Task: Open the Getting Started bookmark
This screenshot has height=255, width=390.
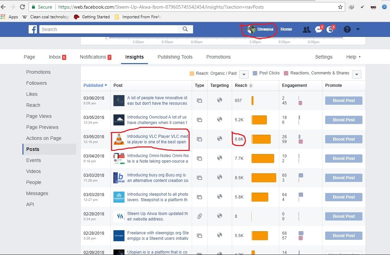Action: [x=92, y=17]
